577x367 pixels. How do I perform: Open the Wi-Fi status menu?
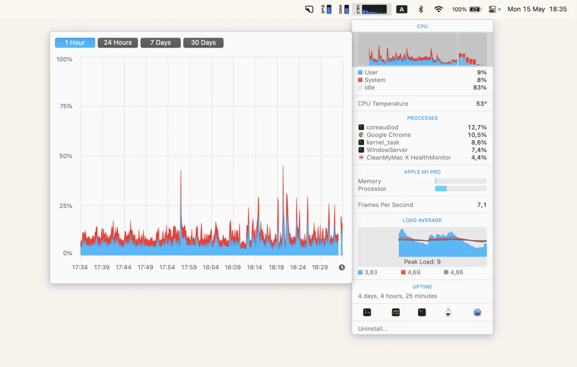point(438,9)
